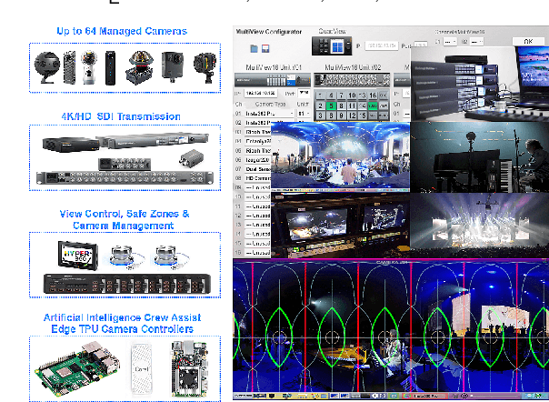Open channel 07 Dual Sensor camera dropdown
Viewport: 549px width, 402px height.
pos(257,169)
